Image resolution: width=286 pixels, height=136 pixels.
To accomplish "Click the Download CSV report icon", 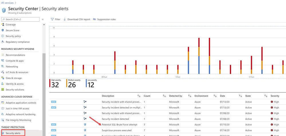I will [x=65, y=19].
